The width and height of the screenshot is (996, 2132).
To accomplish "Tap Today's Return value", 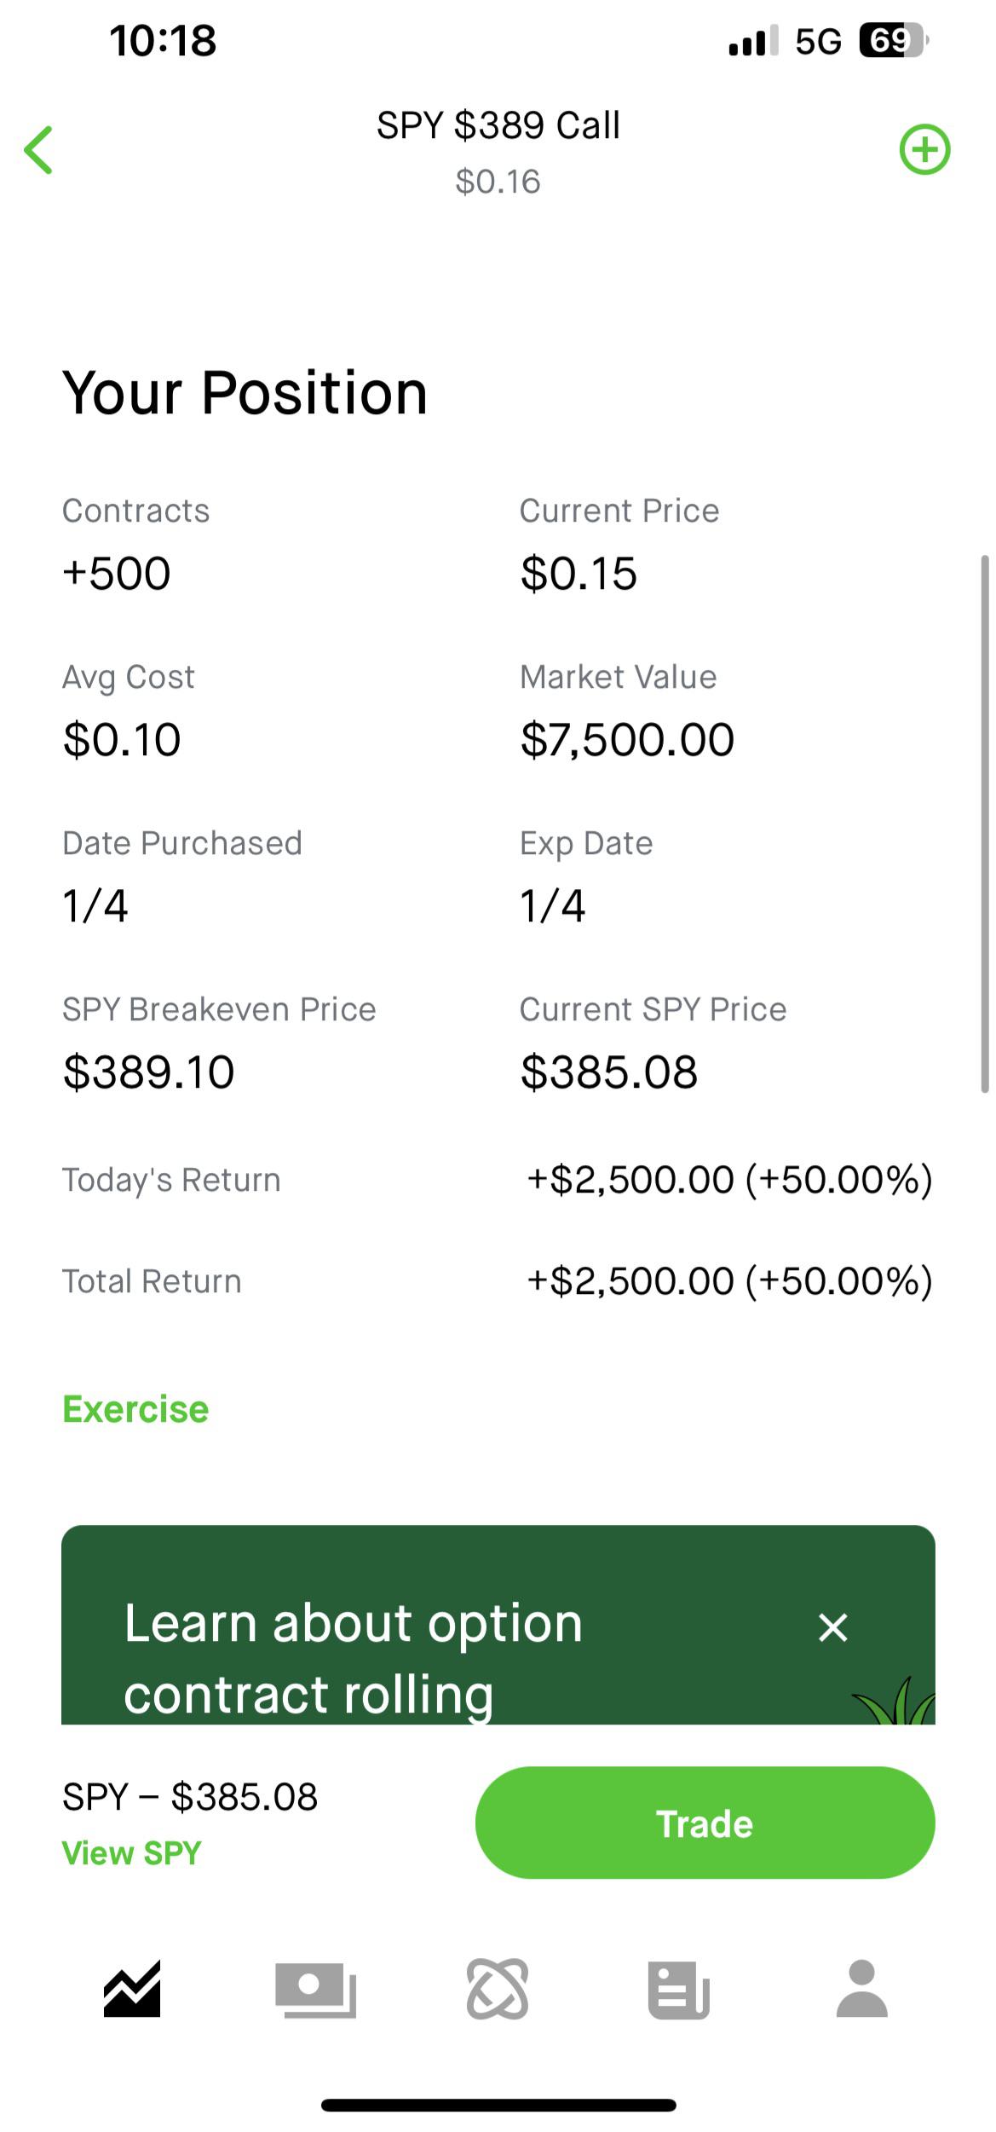I will (x=729, y=1180).
